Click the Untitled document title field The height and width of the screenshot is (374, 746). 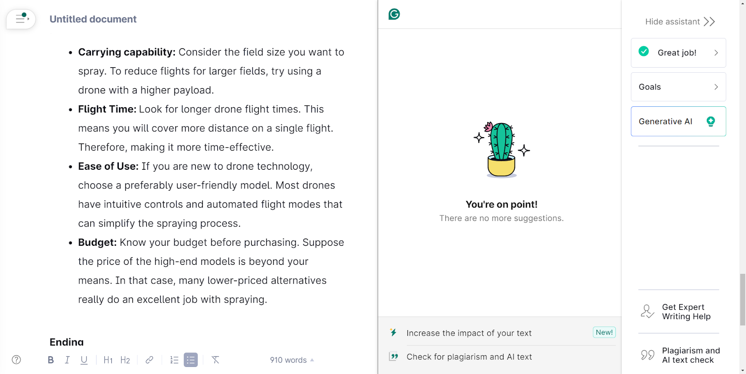coord(93,19)
